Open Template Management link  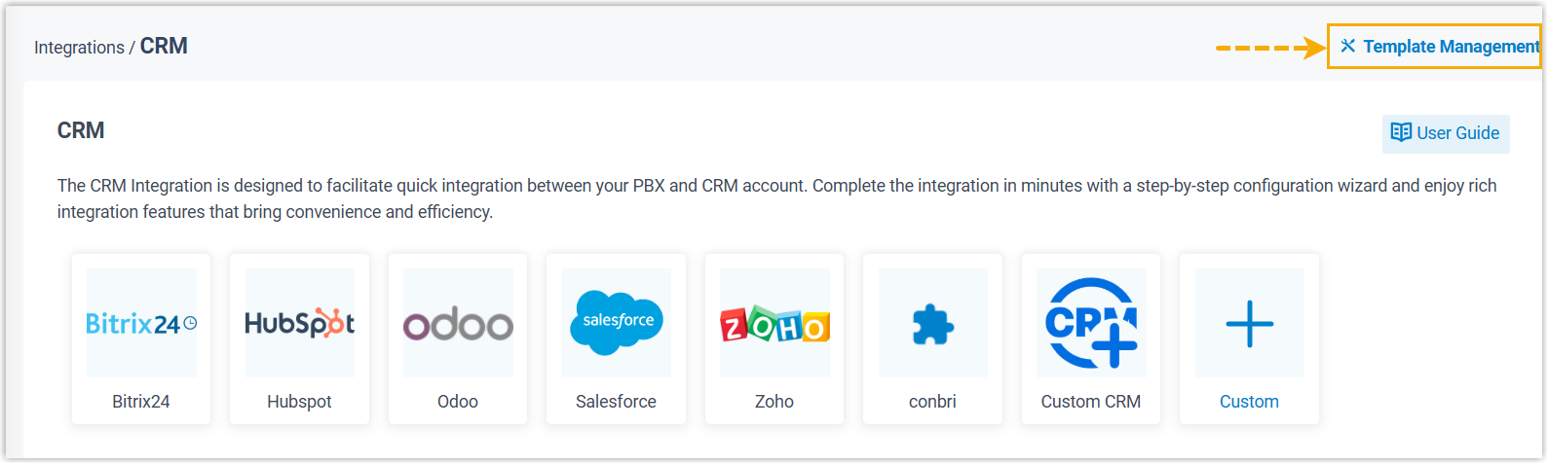point(1451,47)
